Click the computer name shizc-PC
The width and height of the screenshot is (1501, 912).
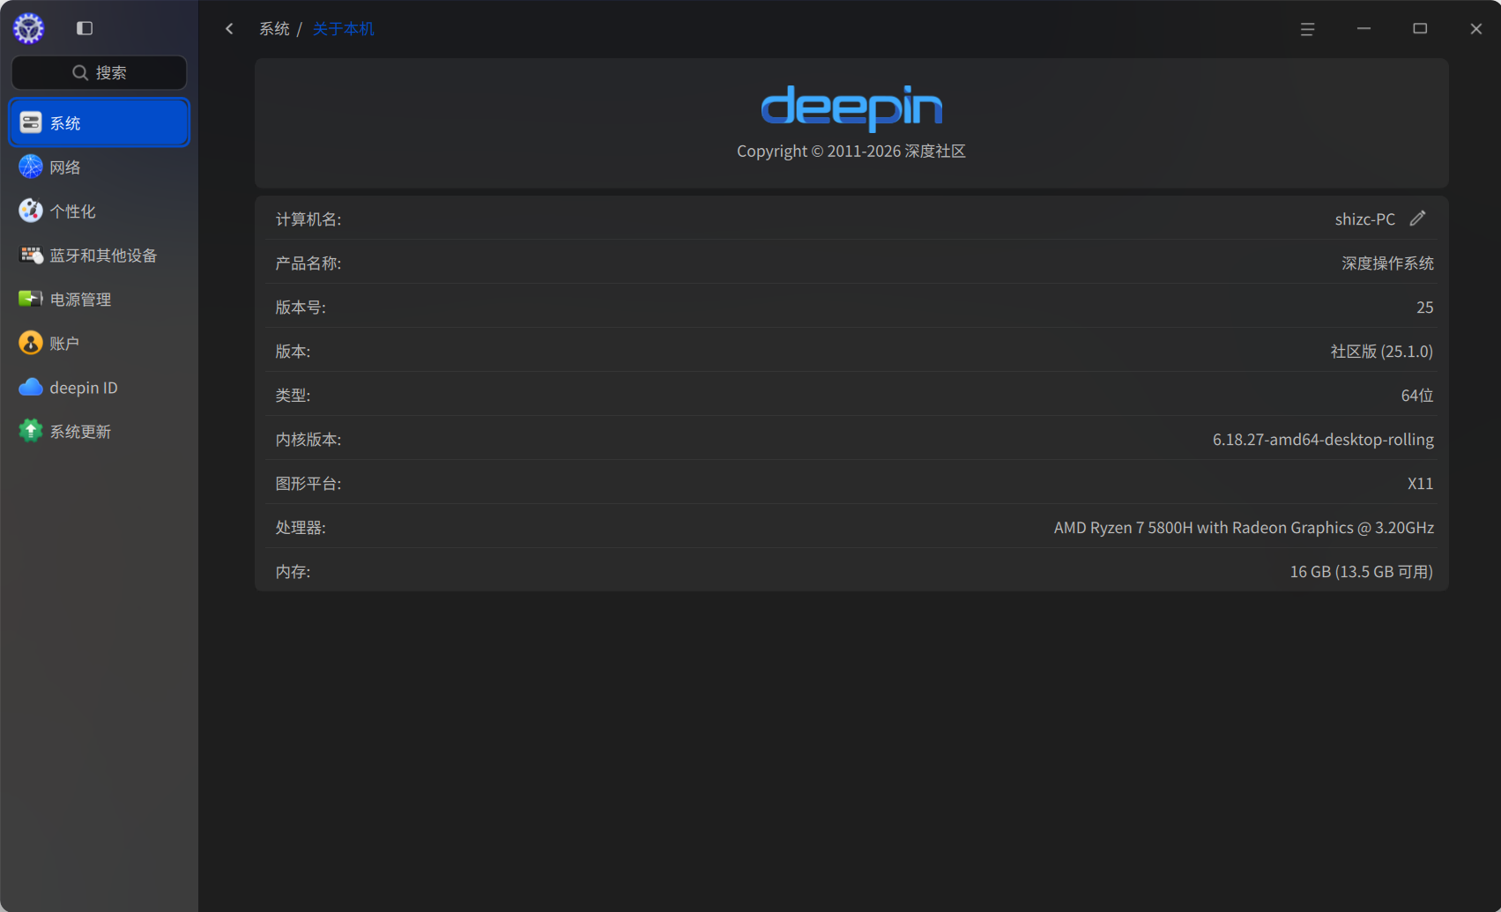(x=1365, y=219)
